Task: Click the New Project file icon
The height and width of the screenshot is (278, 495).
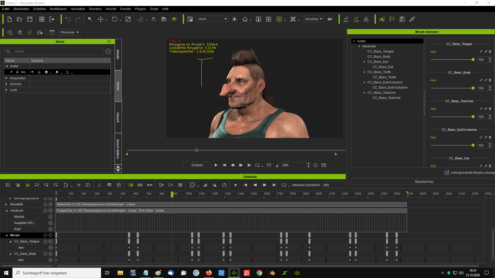Action: tap(10, 19)
